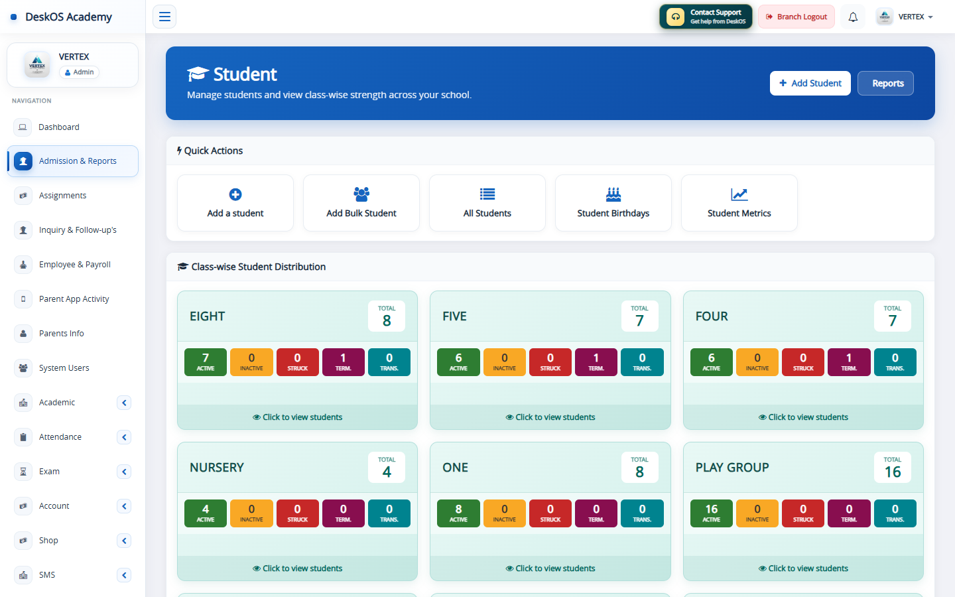Expand the Attendance submenu chevron
This screenshot has width=955, height=597.
[124, 437]
